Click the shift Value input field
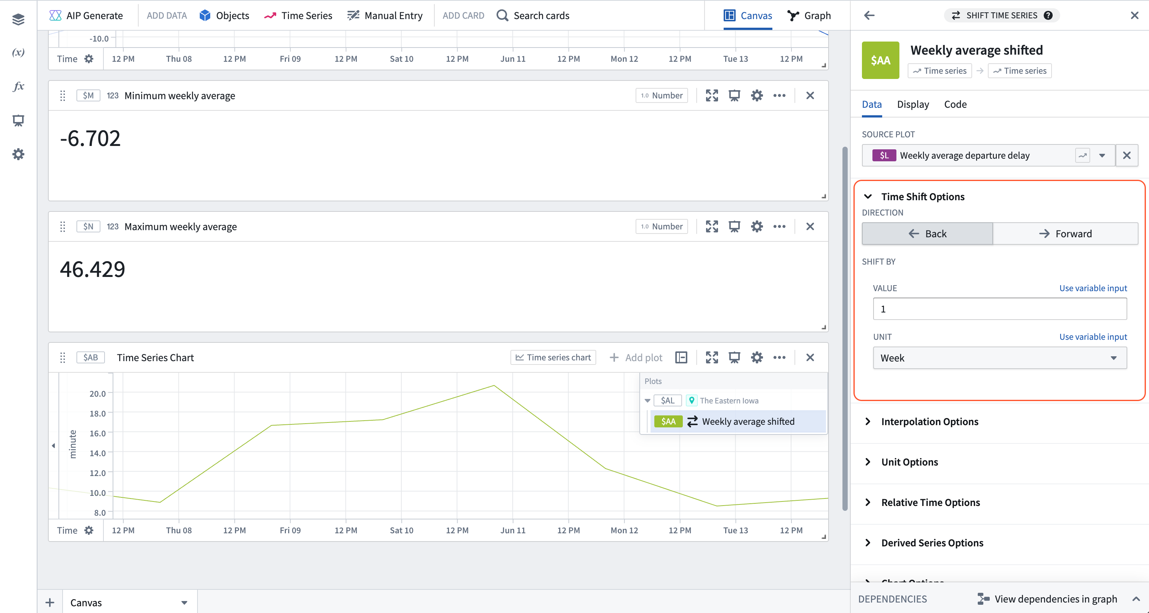This screenshot has height=613, width=1149. 999,309
